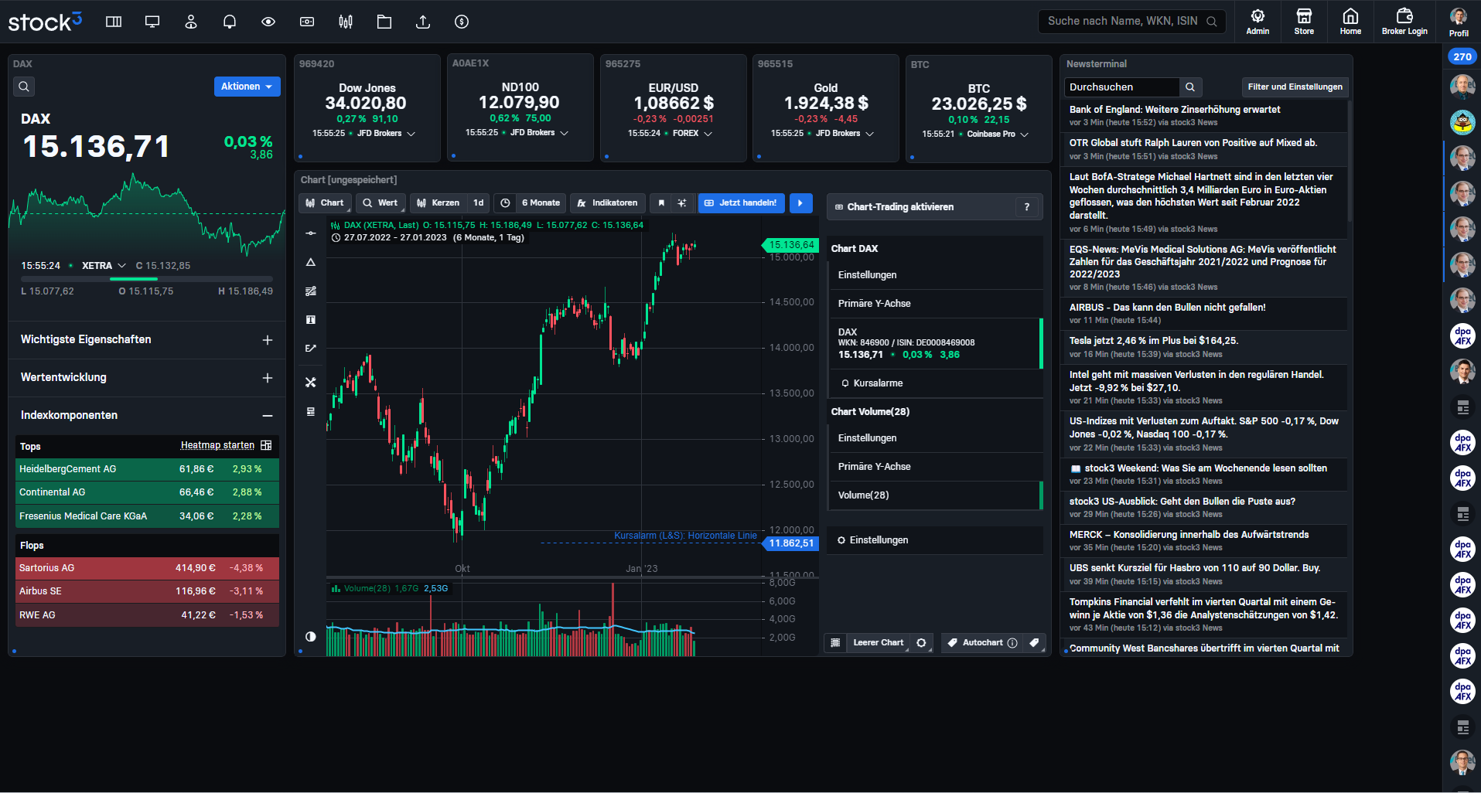The height and width of the screenshot is (793, 1481).
Task: Open the FOREX source dropdown on EUR/USD tile
Action: coord(692,134)
